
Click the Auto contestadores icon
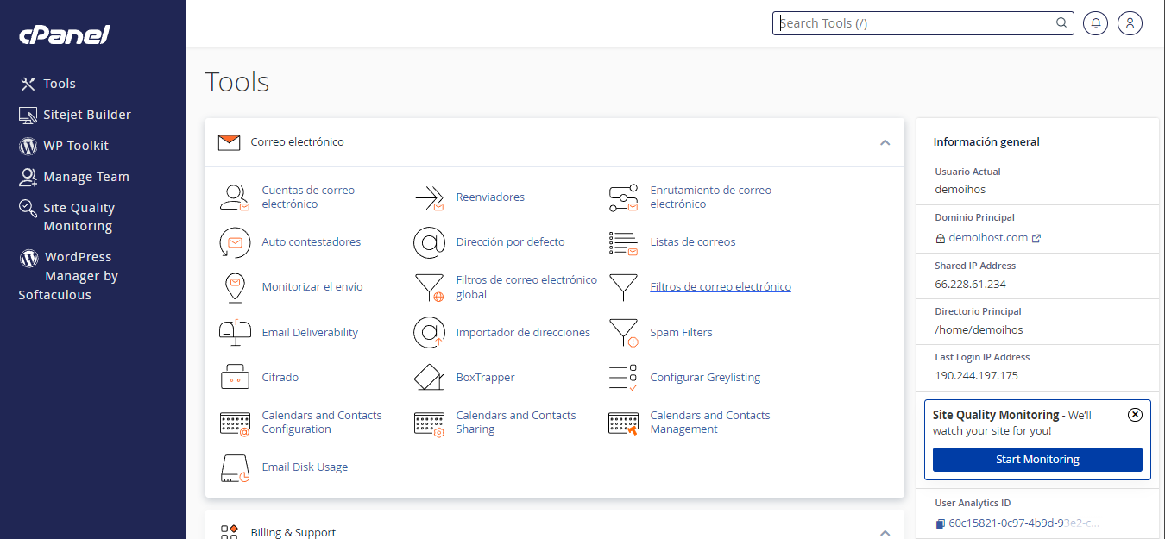[x=235, y=242]
